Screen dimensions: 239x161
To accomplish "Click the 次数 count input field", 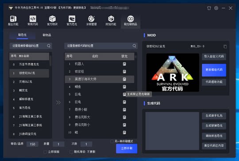I will [x=86, y=144].
